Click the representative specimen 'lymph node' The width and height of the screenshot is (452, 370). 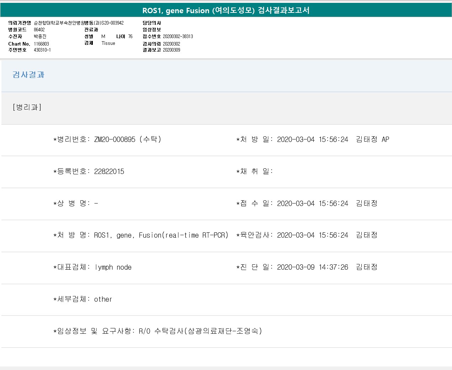(113, 267)
